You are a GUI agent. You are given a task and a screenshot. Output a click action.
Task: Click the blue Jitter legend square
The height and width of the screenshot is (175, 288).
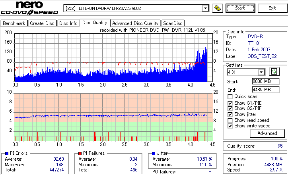pyautogui.click(x=154, y=154)
